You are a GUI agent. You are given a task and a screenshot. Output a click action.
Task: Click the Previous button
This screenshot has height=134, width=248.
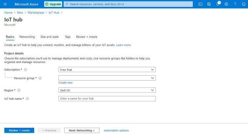tap(49, 130)
